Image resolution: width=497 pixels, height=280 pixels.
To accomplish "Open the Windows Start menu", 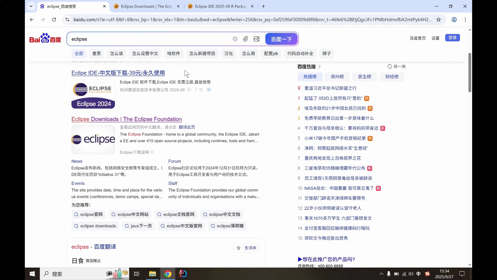I will [x=32, y=274].
